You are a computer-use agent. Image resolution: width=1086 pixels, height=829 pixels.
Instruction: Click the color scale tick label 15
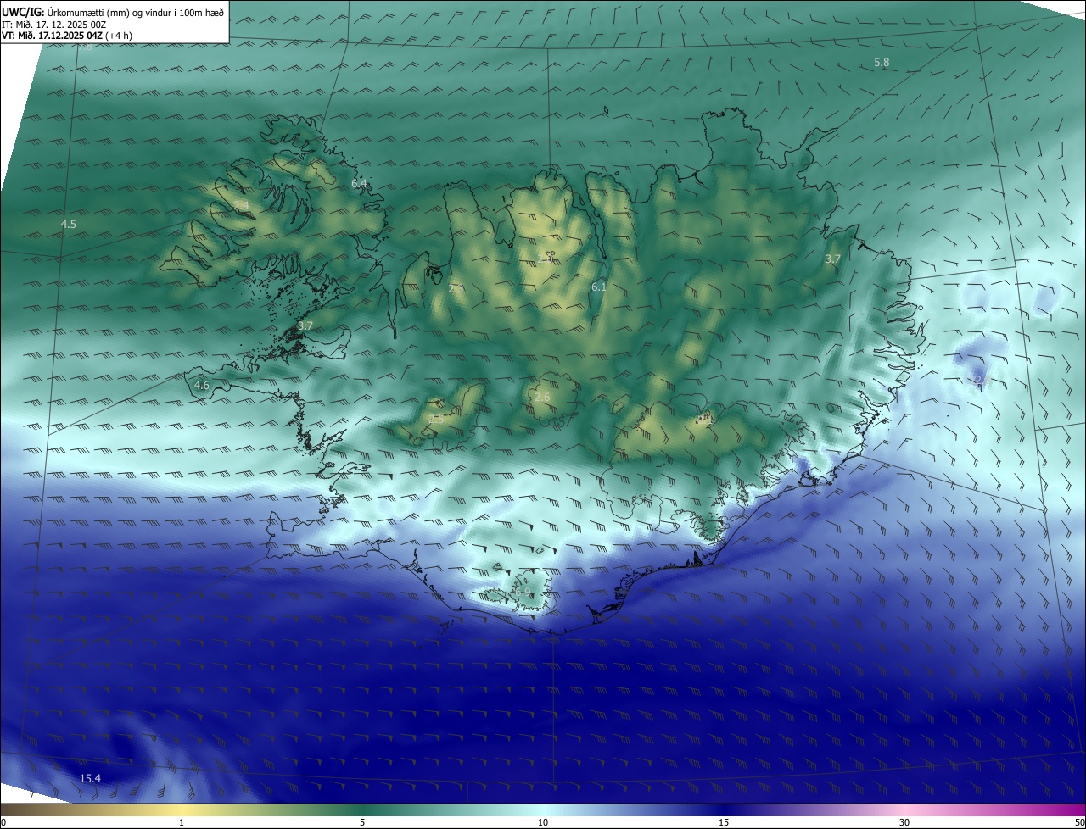click(x=724, y=822)
